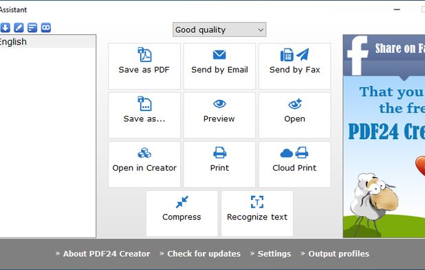Click the download arrow toolbar icon
425x270 pixels.
[x=5, y=27]
